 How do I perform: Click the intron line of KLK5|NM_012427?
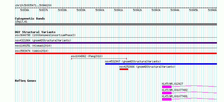194,86
